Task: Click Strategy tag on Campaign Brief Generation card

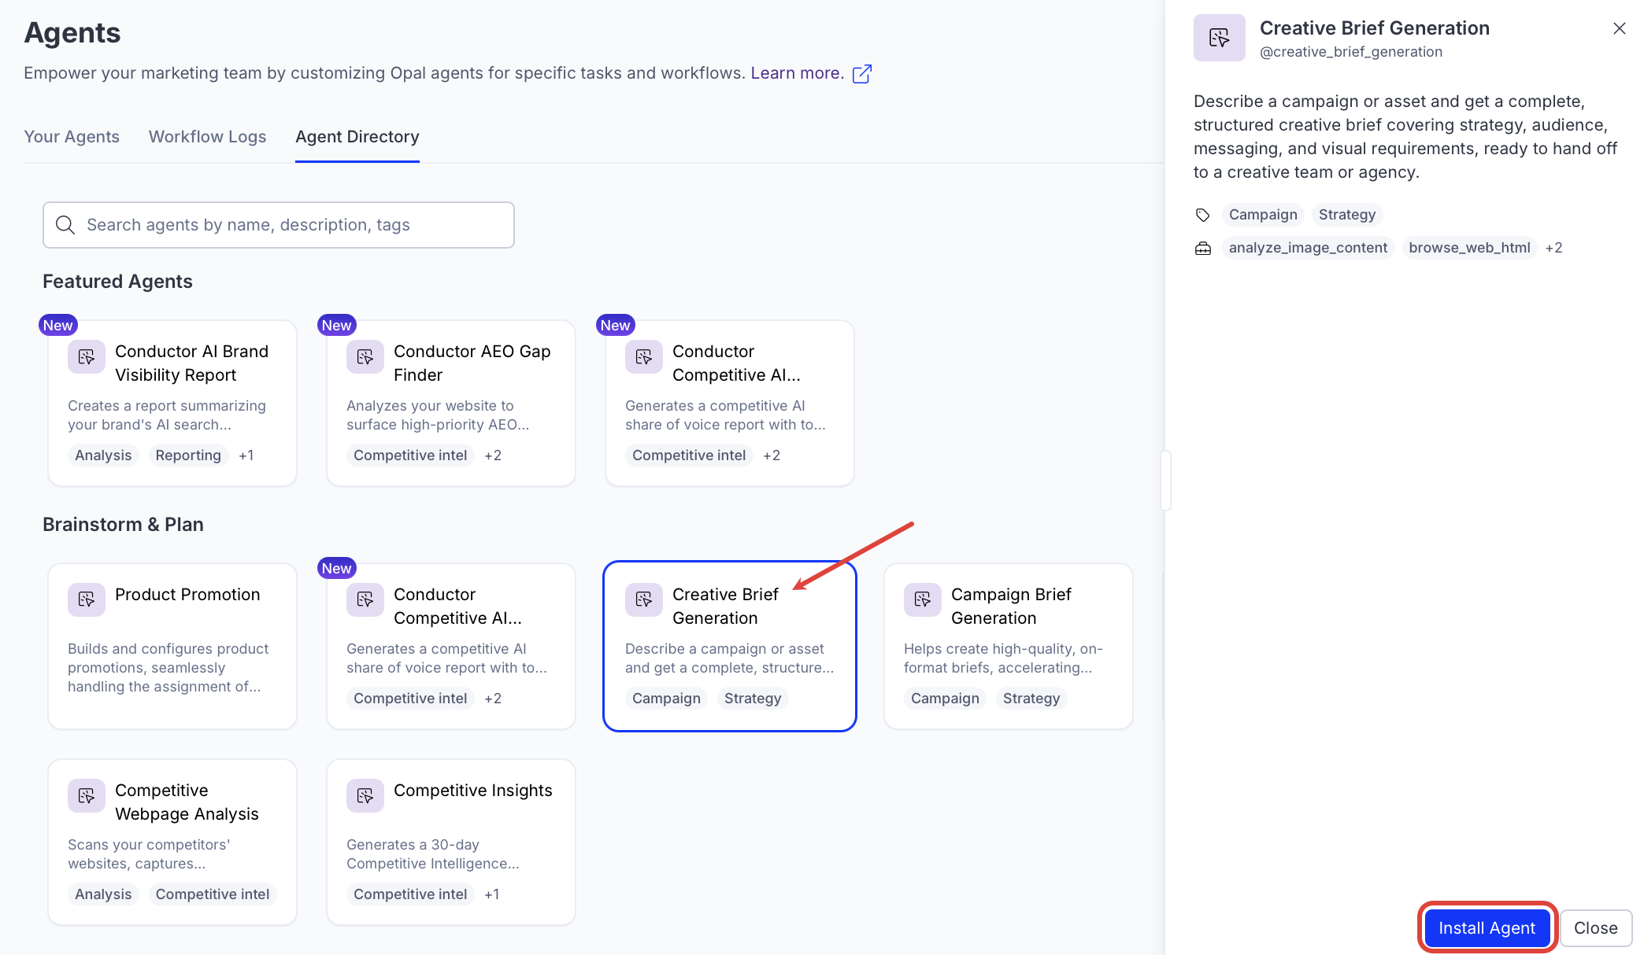Action: [1031, 699]
